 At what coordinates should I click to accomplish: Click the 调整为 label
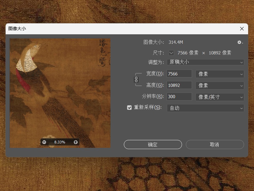156,62
